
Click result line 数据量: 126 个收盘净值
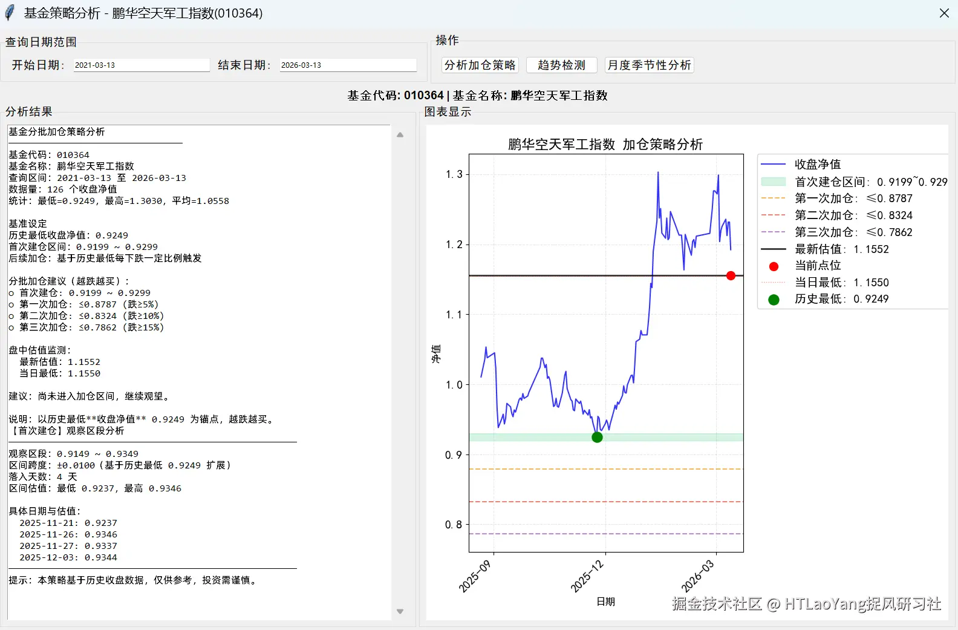tap(63, 189)
